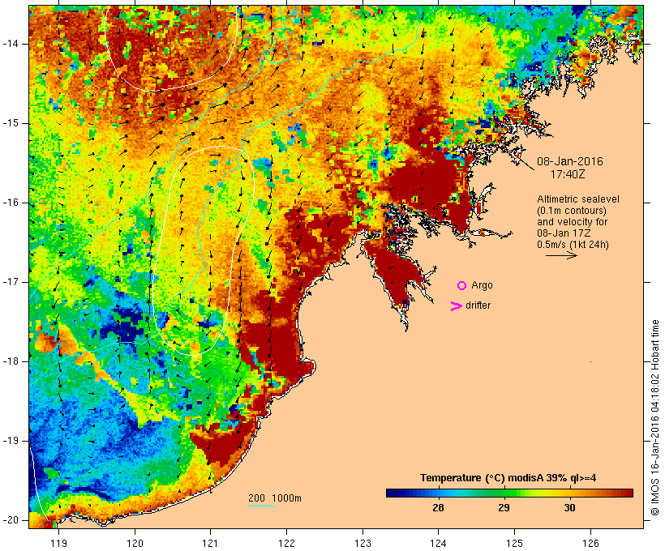Viewport: 665px width, 551px height.
Task: Click the '-14' latitude axis label
Action: pos(10,44)
